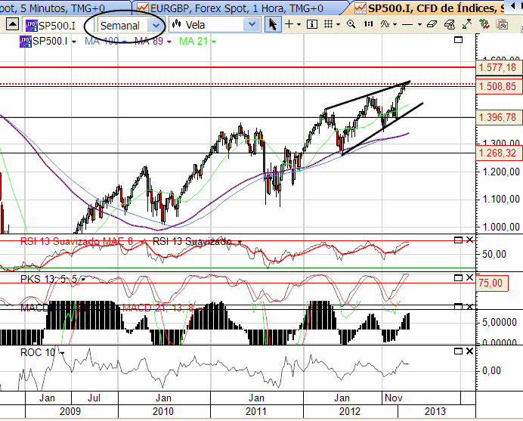The width and height of the screenshot is (523, 421).
Task: Maximize the ROC 10 indicator panel
Action: click(x=458, y=351)
